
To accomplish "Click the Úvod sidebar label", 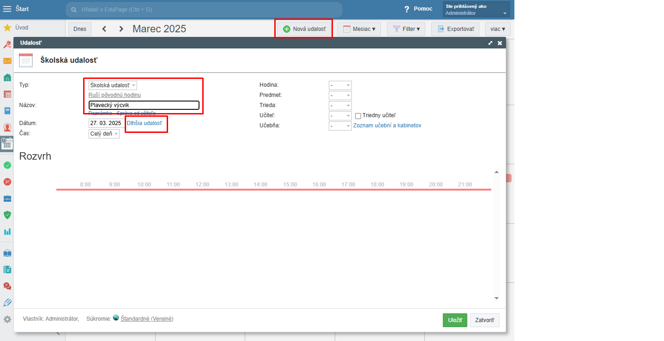I will [22, 28].
